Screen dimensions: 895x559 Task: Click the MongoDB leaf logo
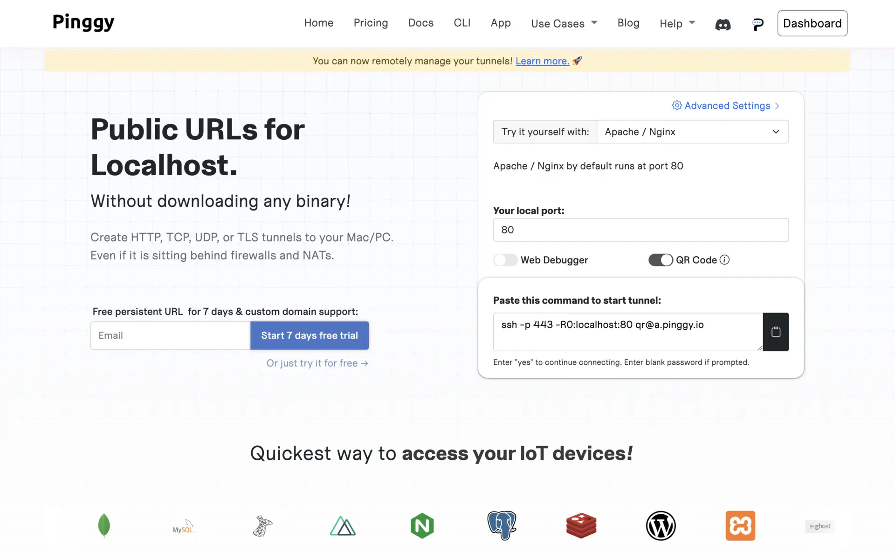[x=104, y=525]
